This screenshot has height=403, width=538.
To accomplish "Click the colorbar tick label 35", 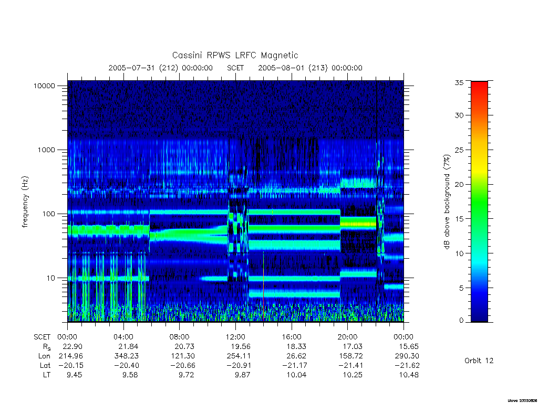I will (459, 83).
